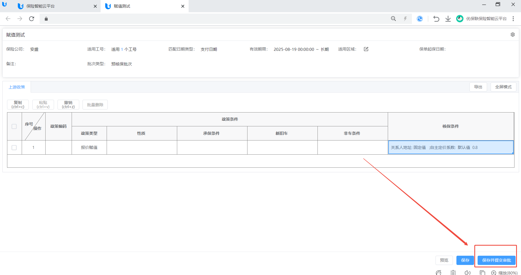Click the 核保条件 column header
The image size is (521, 275).
pyautogui.click(x=451, y=126)
